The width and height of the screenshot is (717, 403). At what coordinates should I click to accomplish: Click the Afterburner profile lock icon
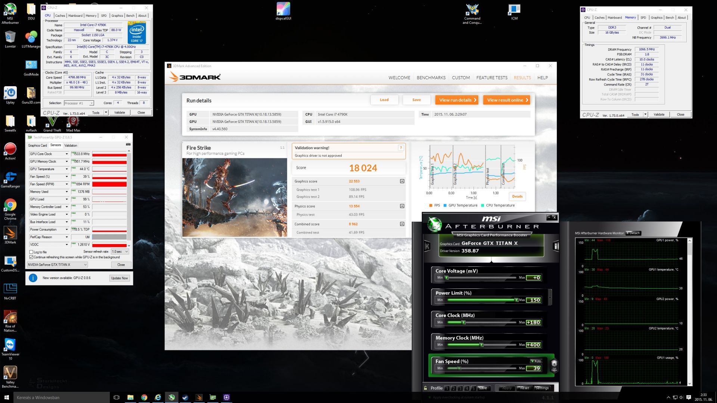[x=425, y=388]
